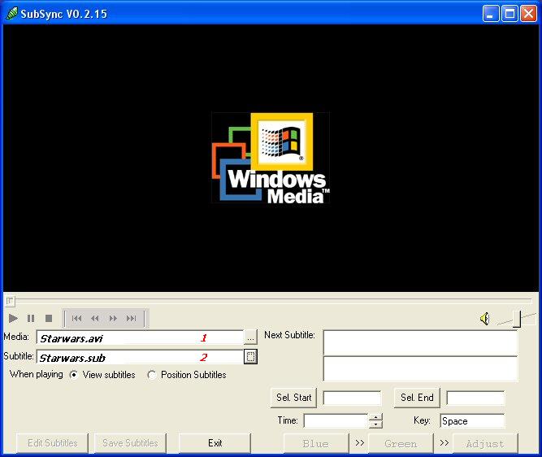Decrease Time with the down spinner
Viewport: 542px width, 457px height.
(375, 424)
